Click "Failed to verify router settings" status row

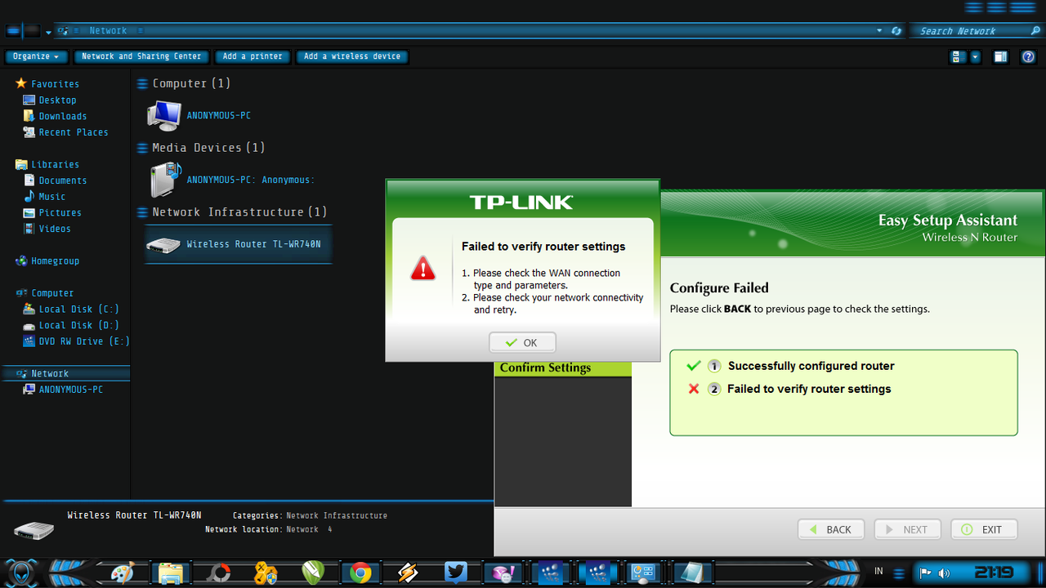click(x=789, y=389)
